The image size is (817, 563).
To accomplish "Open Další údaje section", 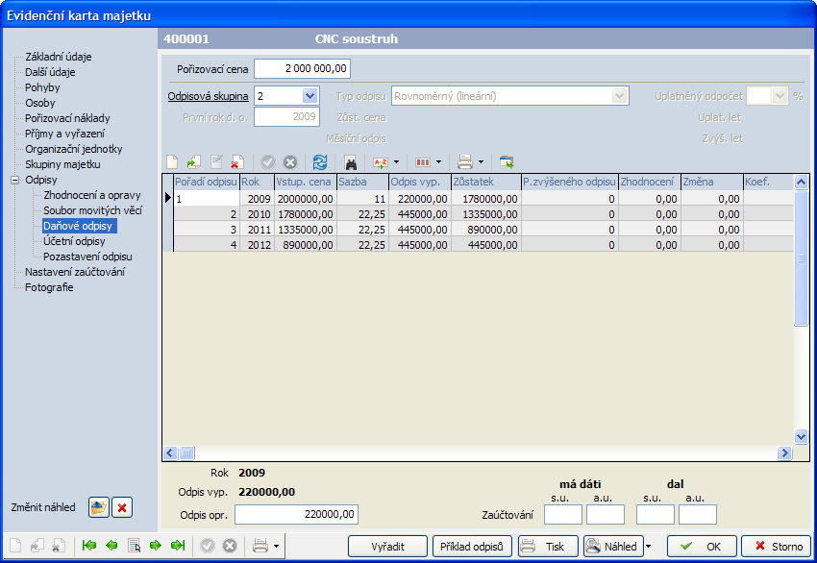I will (x=50, y=72).
